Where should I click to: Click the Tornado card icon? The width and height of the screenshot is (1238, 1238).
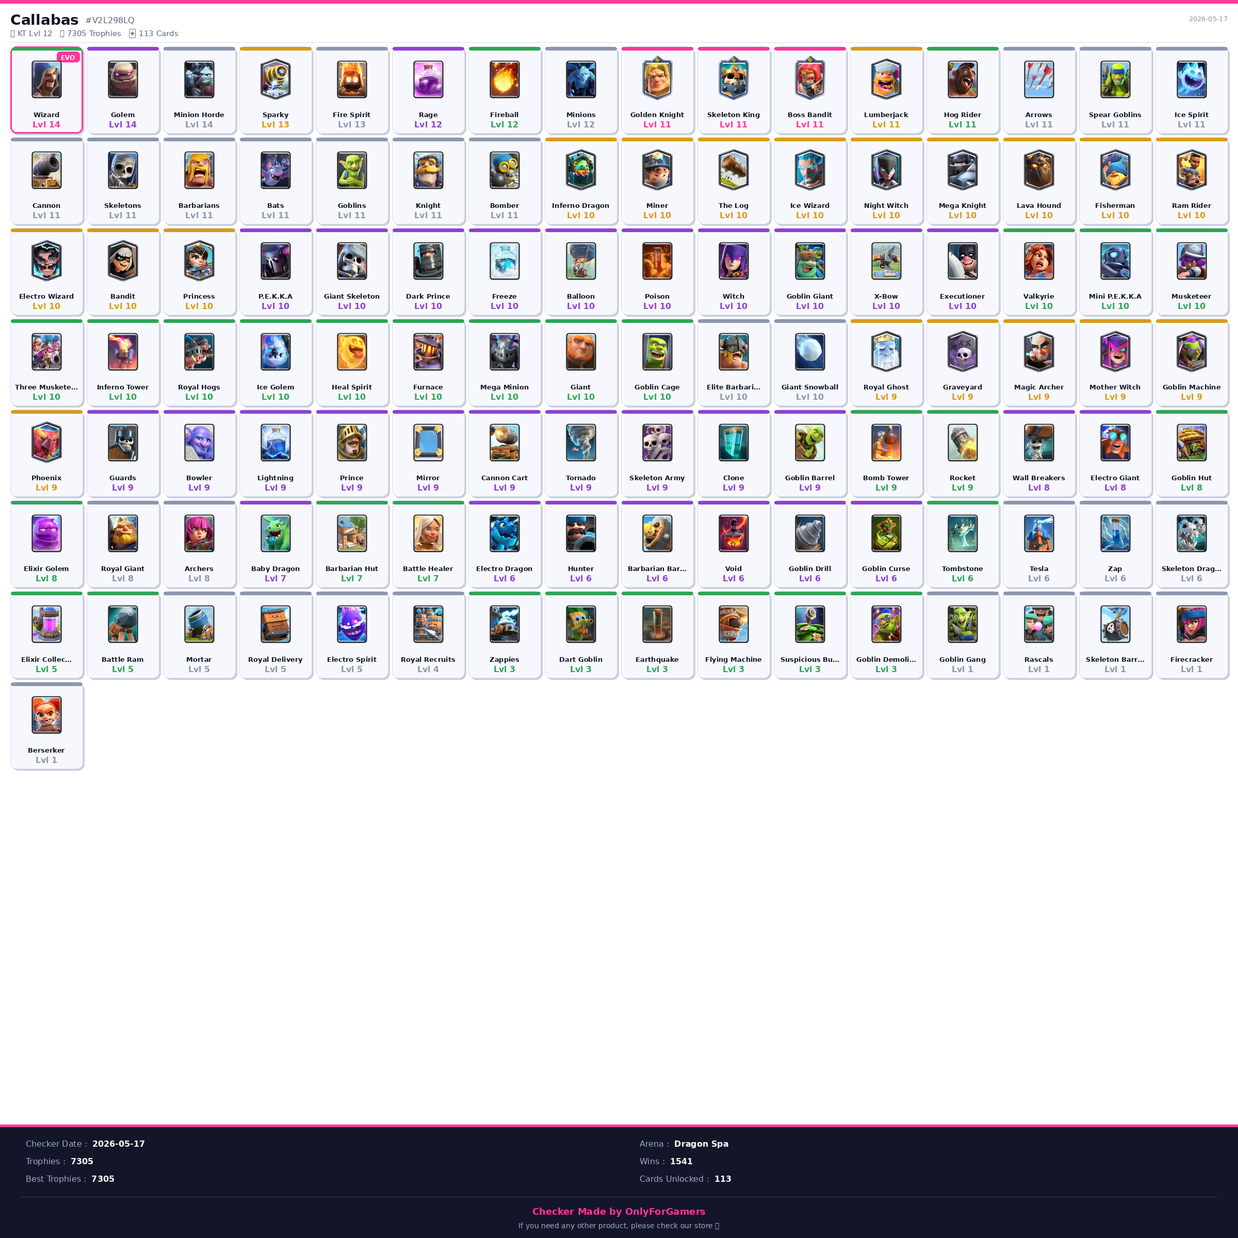[x=580, y=443]
